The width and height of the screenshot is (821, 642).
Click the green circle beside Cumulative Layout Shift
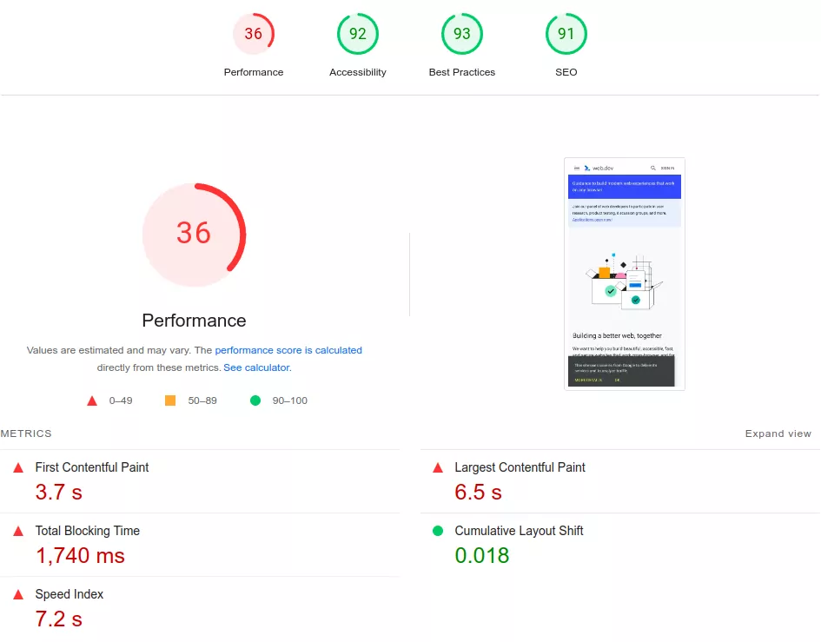click(438, 531)
